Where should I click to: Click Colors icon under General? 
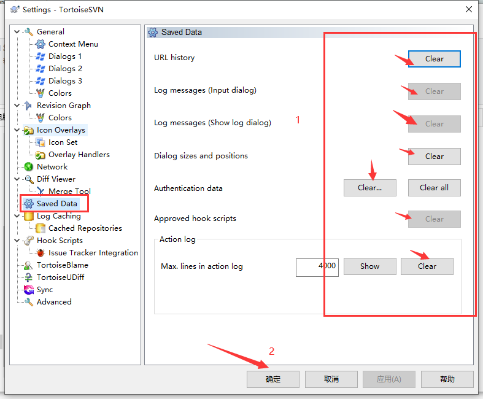41,93
